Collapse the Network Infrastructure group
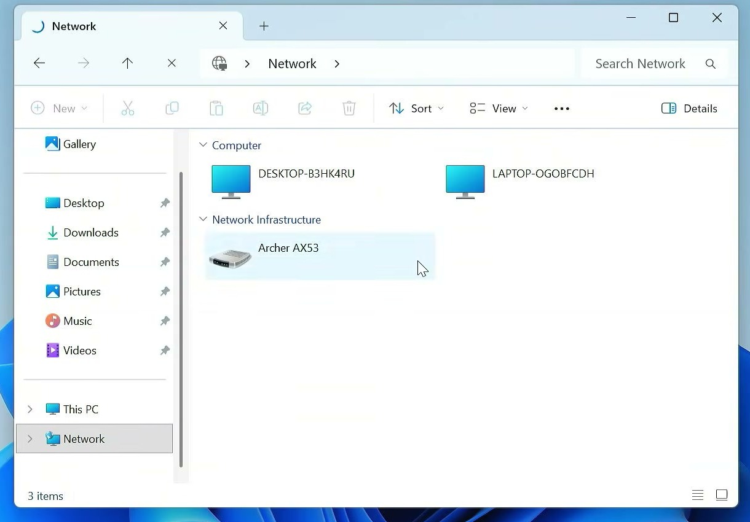The image size is (750, 522). pos(203,219)
